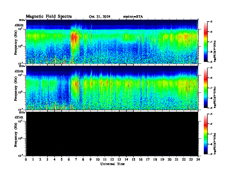Viewport: 236px width, 183px height.
Task: Click hour tick label "18" on time axis
Action: [155, 159]
